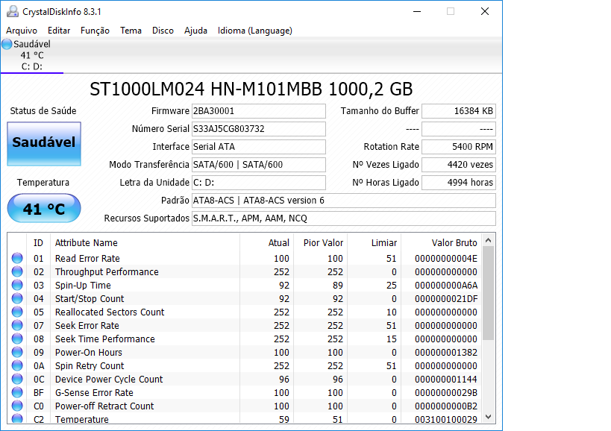
Task: Select the Read Error Rate row name
Action: pos(87,259)
